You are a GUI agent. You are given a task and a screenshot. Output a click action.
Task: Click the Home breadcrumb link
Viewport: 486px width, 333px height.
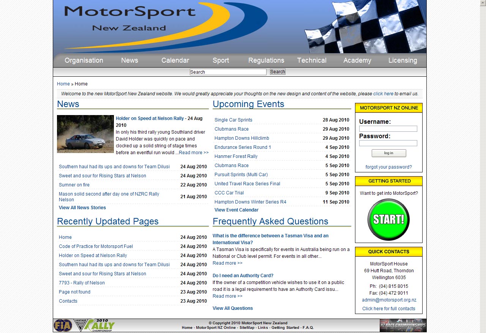(x=63, y=84)
